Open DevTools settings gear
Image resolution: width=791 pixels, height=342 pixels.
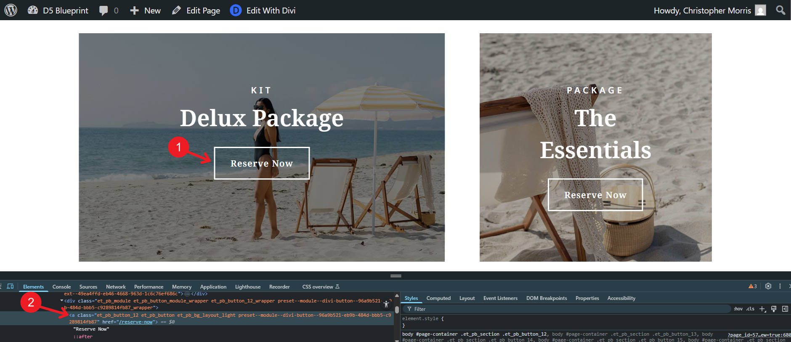click(768, 286)
